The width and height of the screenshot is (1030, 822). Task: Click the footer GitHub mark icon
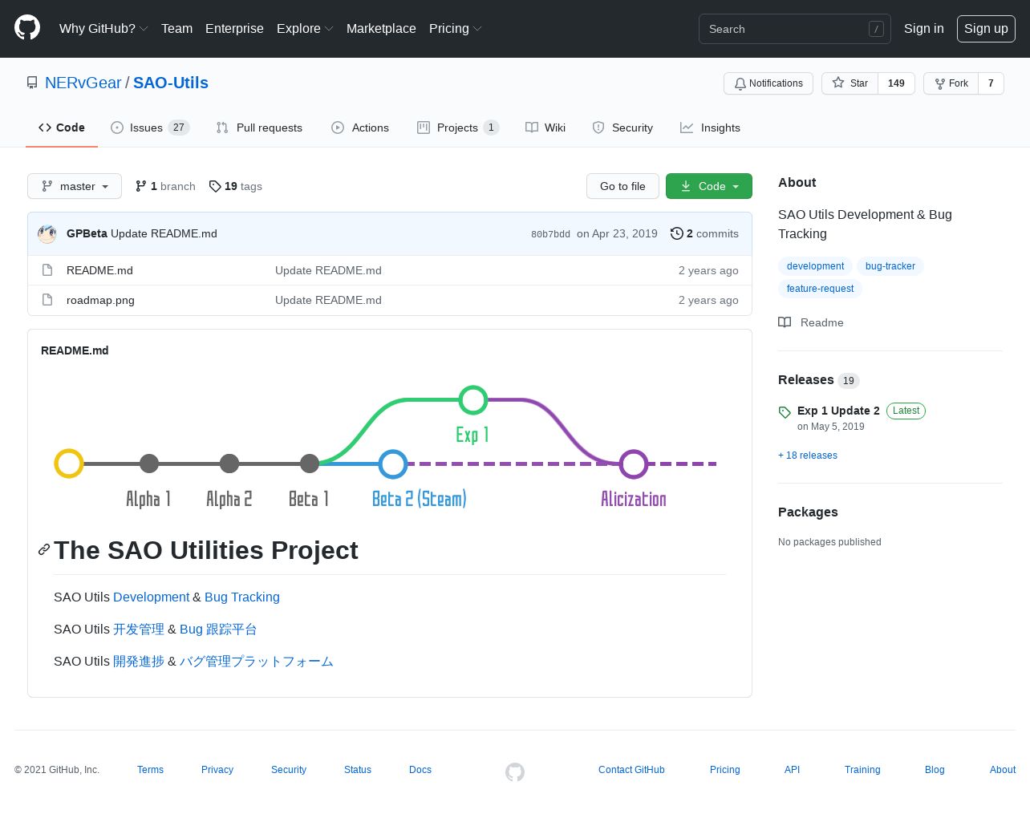[x=515, y=771]
